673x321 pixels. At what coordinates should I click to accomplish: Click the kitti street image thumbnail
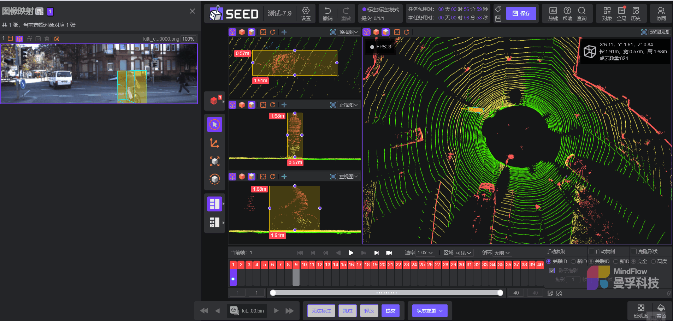[x=99, y=74]
